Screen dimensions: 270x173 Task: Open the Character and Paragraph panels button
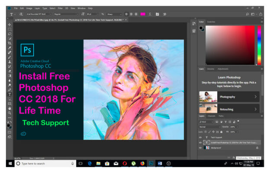click(157, 14)
